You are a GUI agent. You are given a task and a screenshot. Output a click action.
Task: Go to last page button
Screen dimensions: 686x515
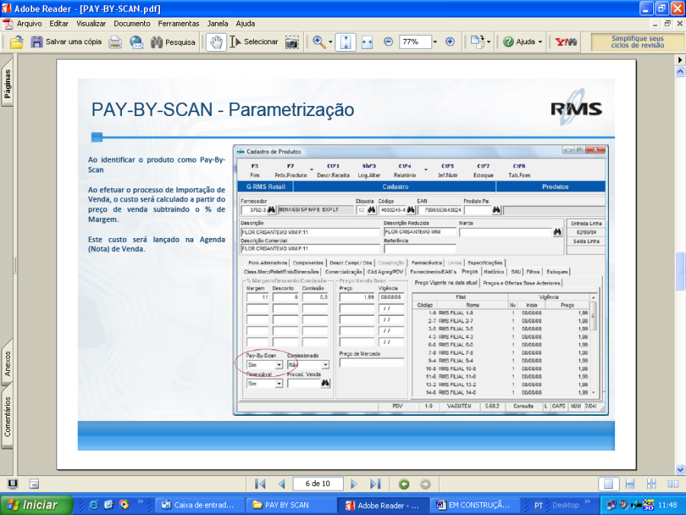coord(375,484)
